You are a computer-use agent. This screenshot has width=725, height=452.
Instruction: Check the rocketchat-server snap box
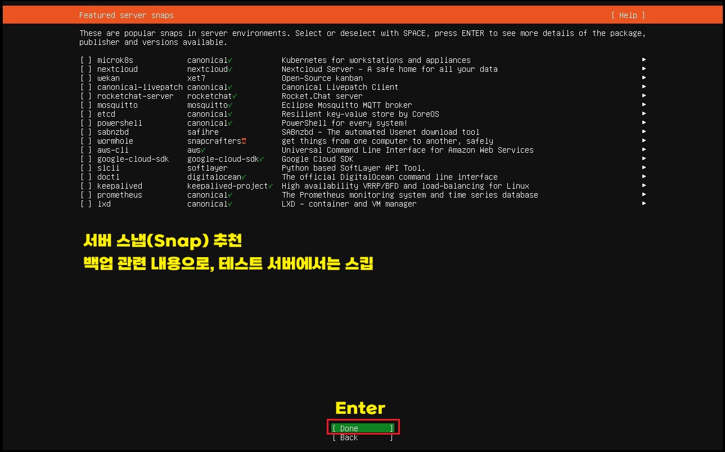(85, 96)
